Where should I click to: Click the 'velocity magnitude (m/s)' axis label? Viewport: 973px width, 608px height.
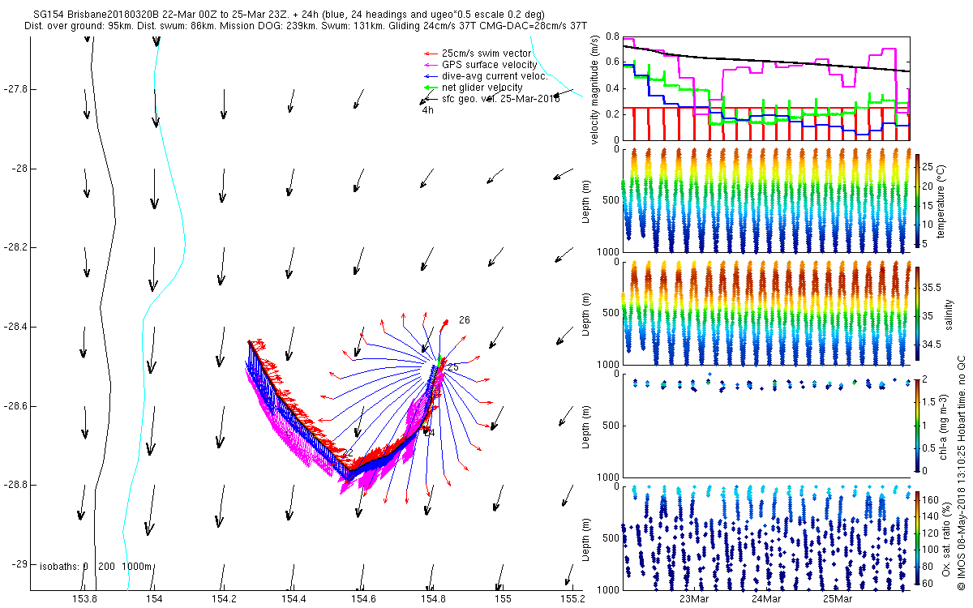coord(594,89)
